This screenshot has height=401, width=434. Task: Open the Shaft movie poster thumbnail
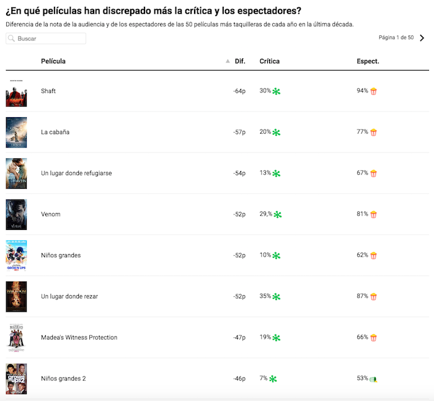point(16,92)
